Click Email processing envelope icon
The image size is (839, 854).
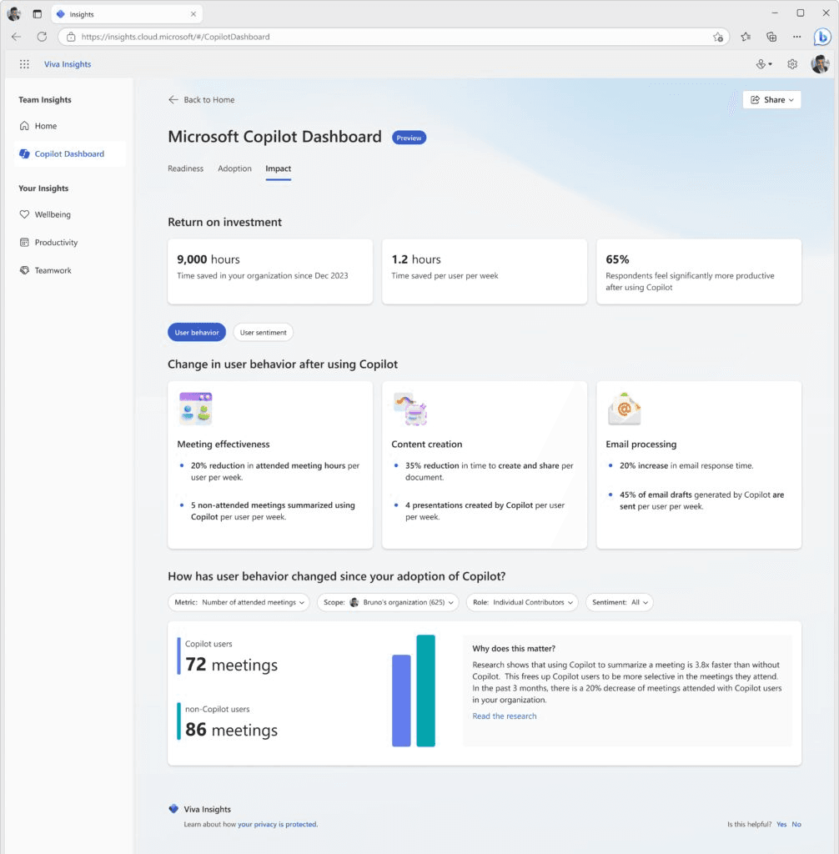click(625, 409)
